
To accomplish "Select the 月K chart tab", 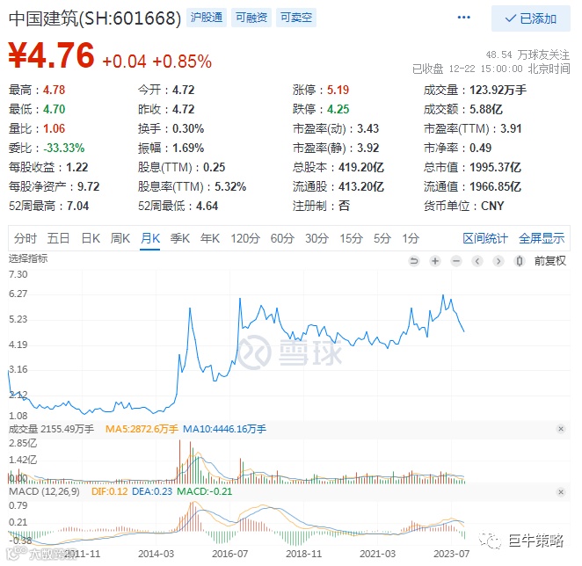I will [x=150, y=238].
